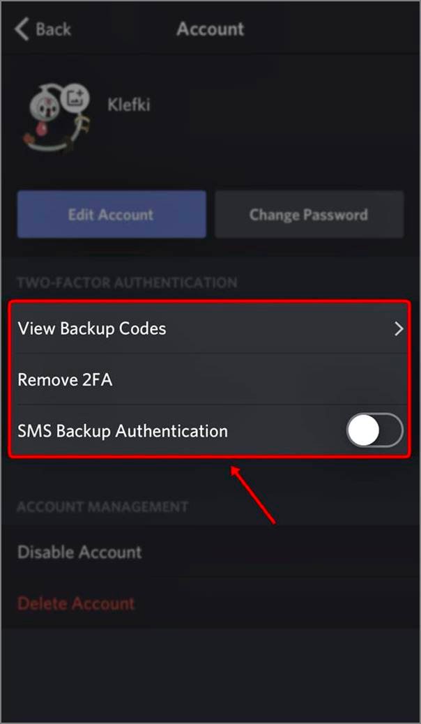Screen dimensions: 421x724
Task: Open View Backup Codes
Action: click(91, 328)
